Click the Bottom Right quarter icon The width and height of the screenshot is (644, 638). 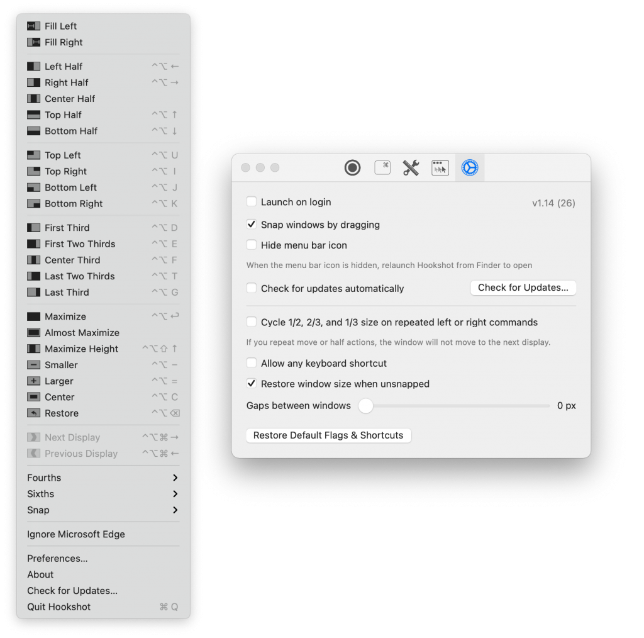pyautogui.click(x=34, y=204)
